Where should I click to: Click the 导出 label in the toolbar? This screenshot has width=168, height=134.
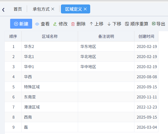point(161,24)
